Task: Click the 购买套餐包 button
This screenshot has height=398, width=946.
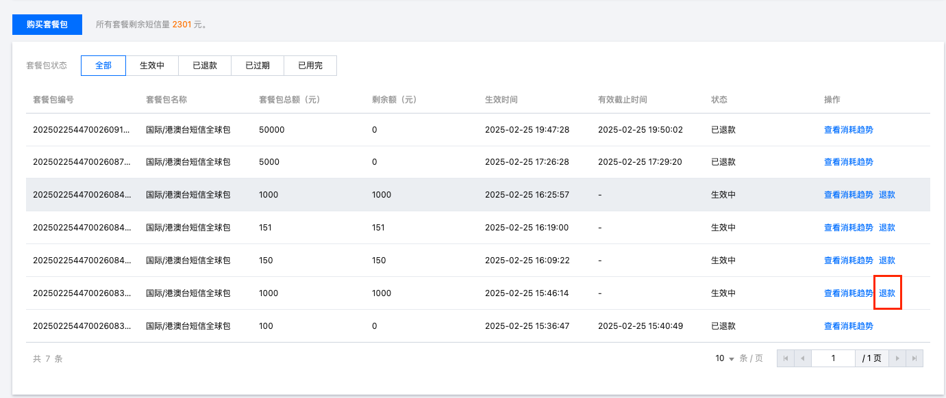Action: pos(47,24)
